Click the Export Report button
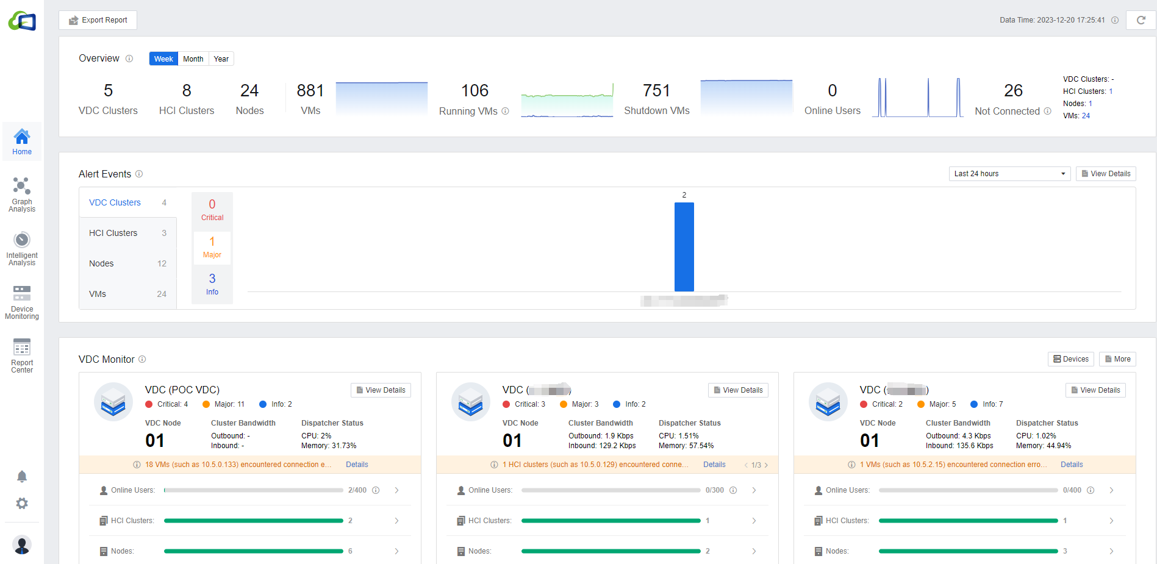The image size is (1157, 564). (x=98, y=20)
